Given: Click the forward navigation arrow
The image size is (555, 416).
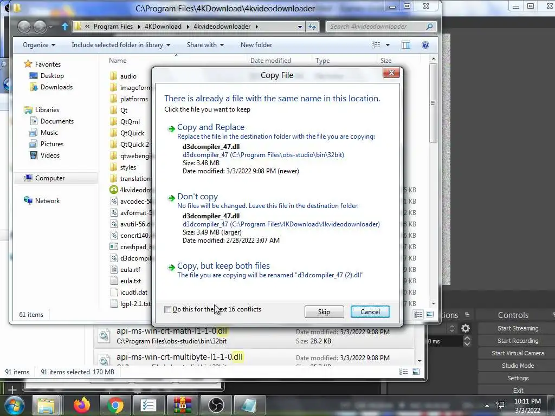Looking at the screenshot, I should click(40, 27).
